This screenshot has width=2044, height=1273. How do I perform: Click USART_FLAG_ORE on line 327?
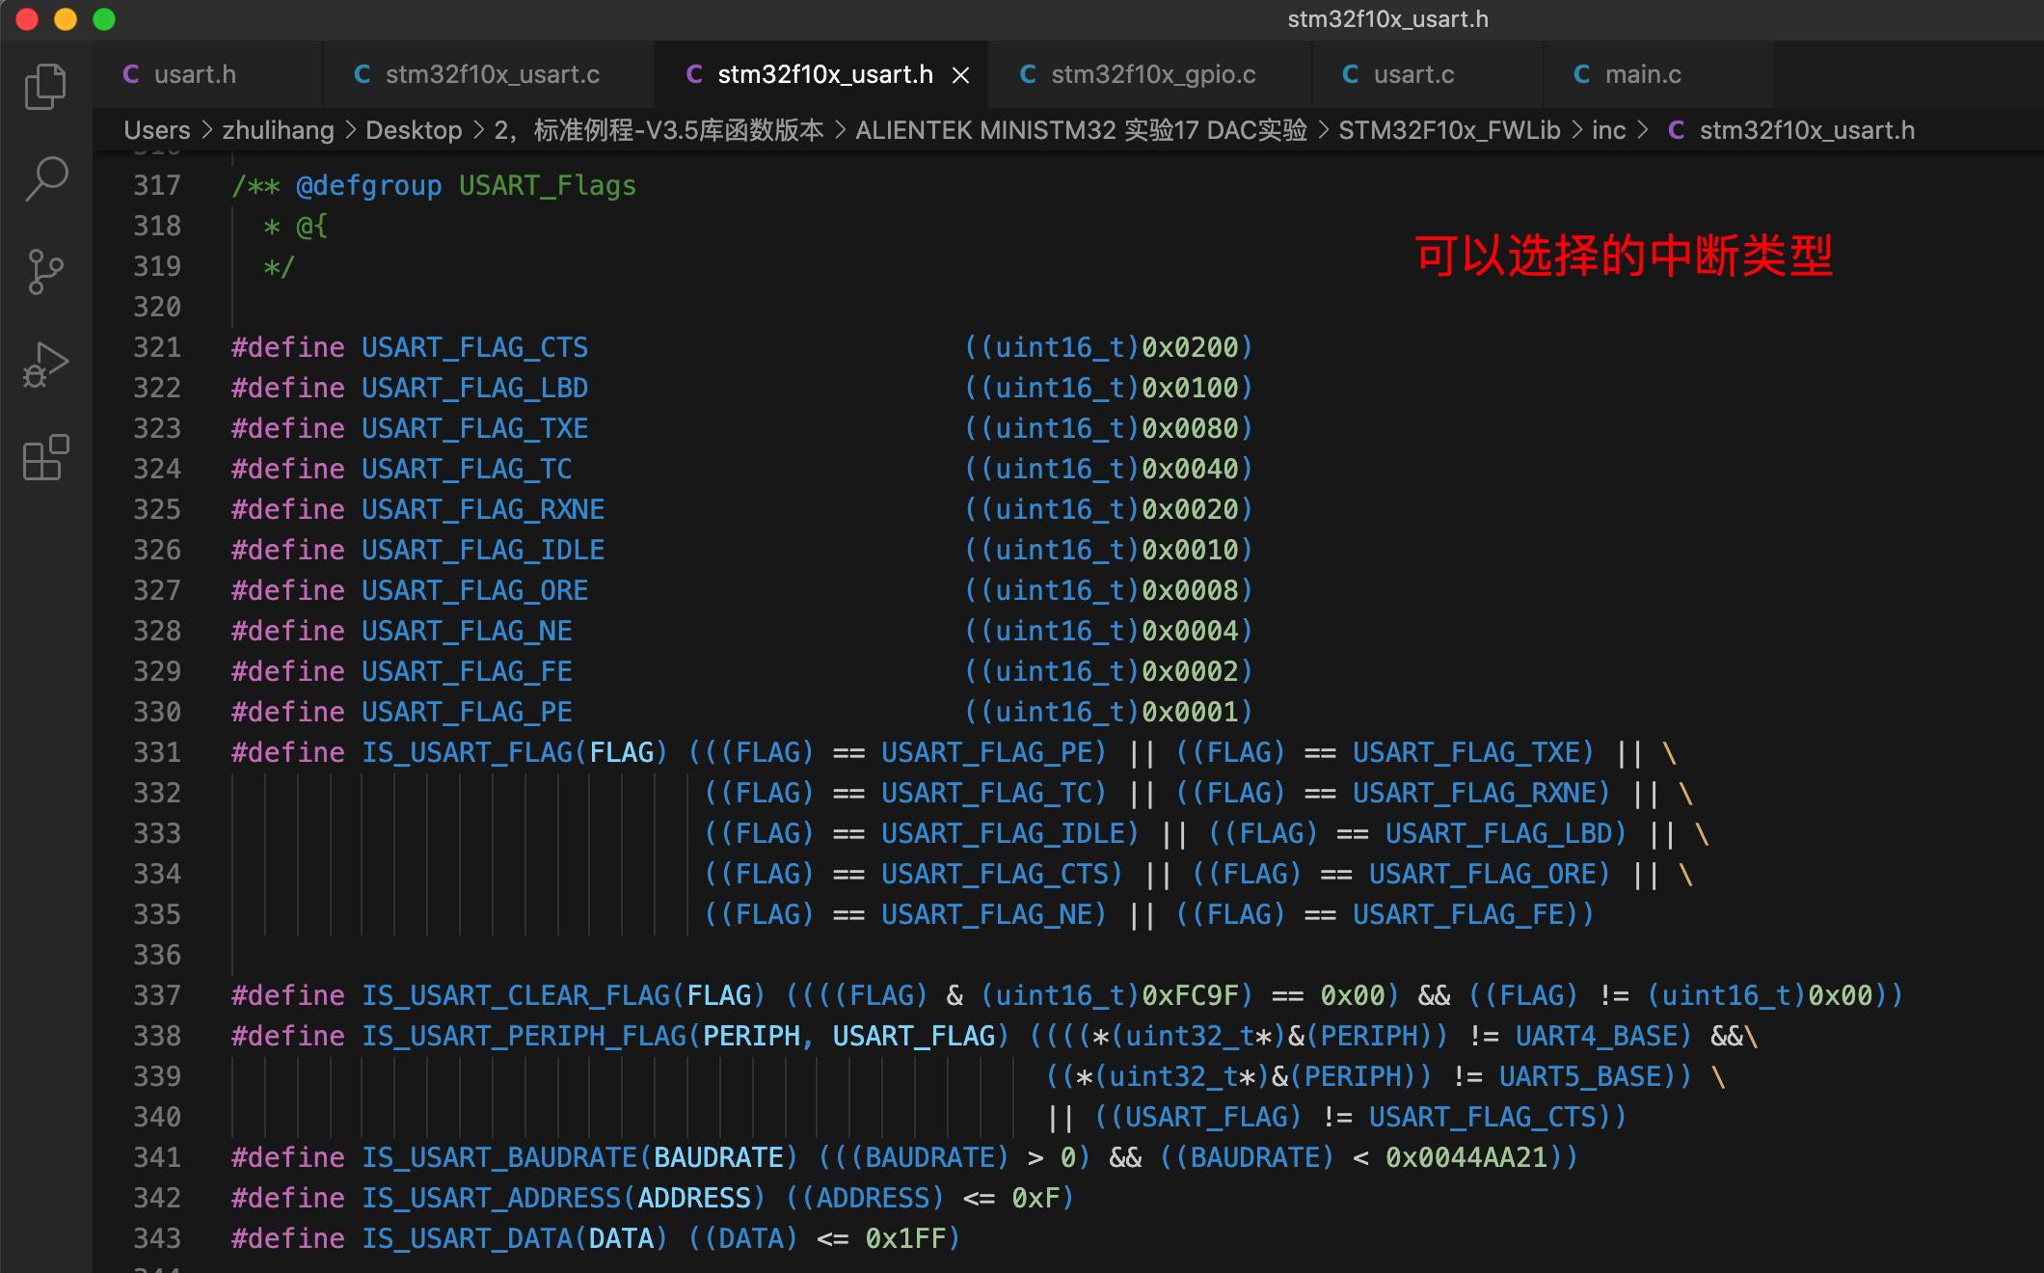474,590
